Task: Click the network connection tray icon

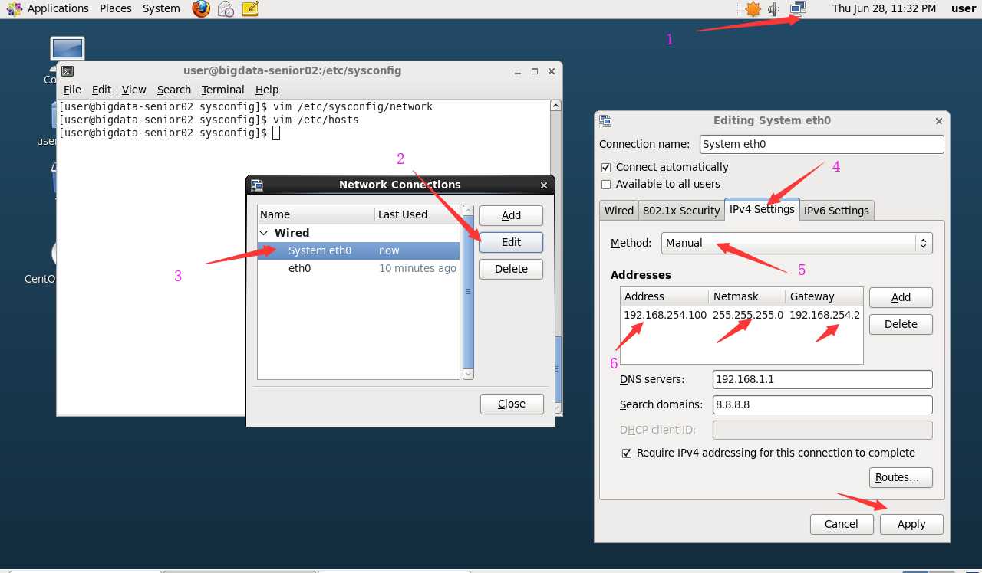Action: pyautogui.click(x=798, y=8)
